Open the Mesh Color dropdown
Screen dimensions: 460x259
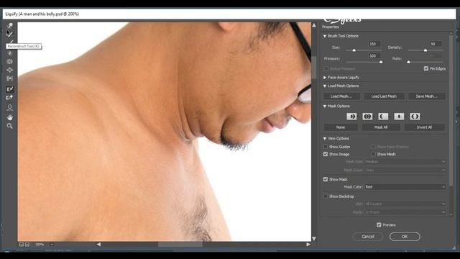tap(405, 170)
